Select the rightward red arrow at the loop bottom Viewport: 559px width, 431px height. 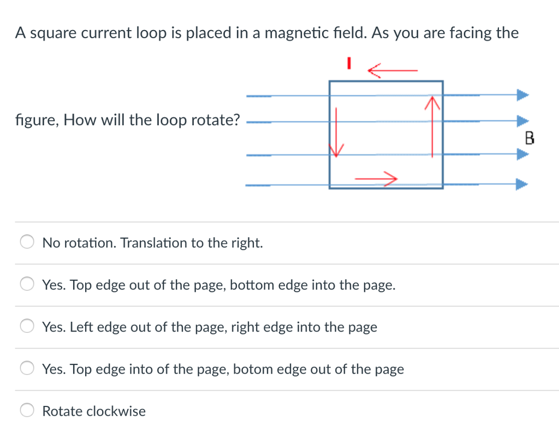point(377,177)
